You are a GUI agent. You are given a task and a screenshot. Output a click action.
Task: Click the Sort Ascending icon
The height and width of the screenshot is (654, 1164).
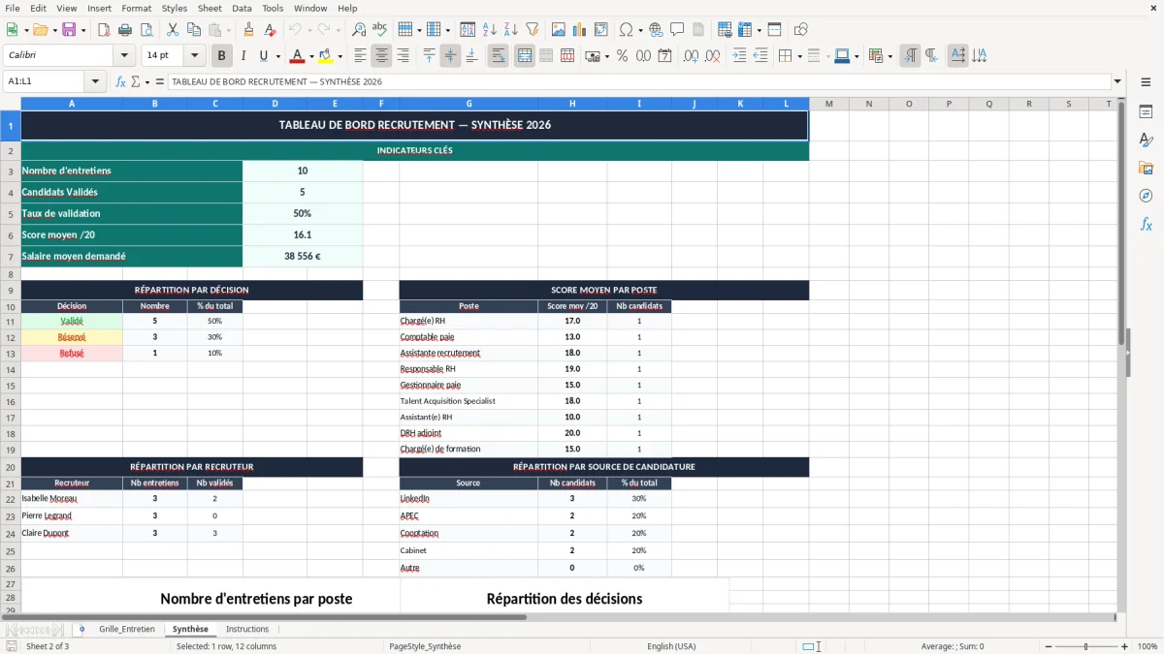[490, 30]
